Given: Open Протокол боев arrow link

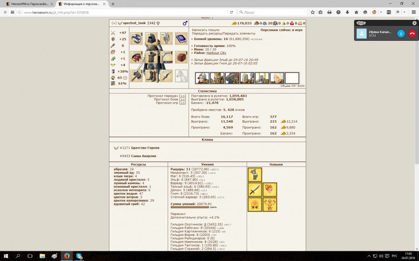Looking at the screenshot, I should pyautogui.click(x=182, y=99).
